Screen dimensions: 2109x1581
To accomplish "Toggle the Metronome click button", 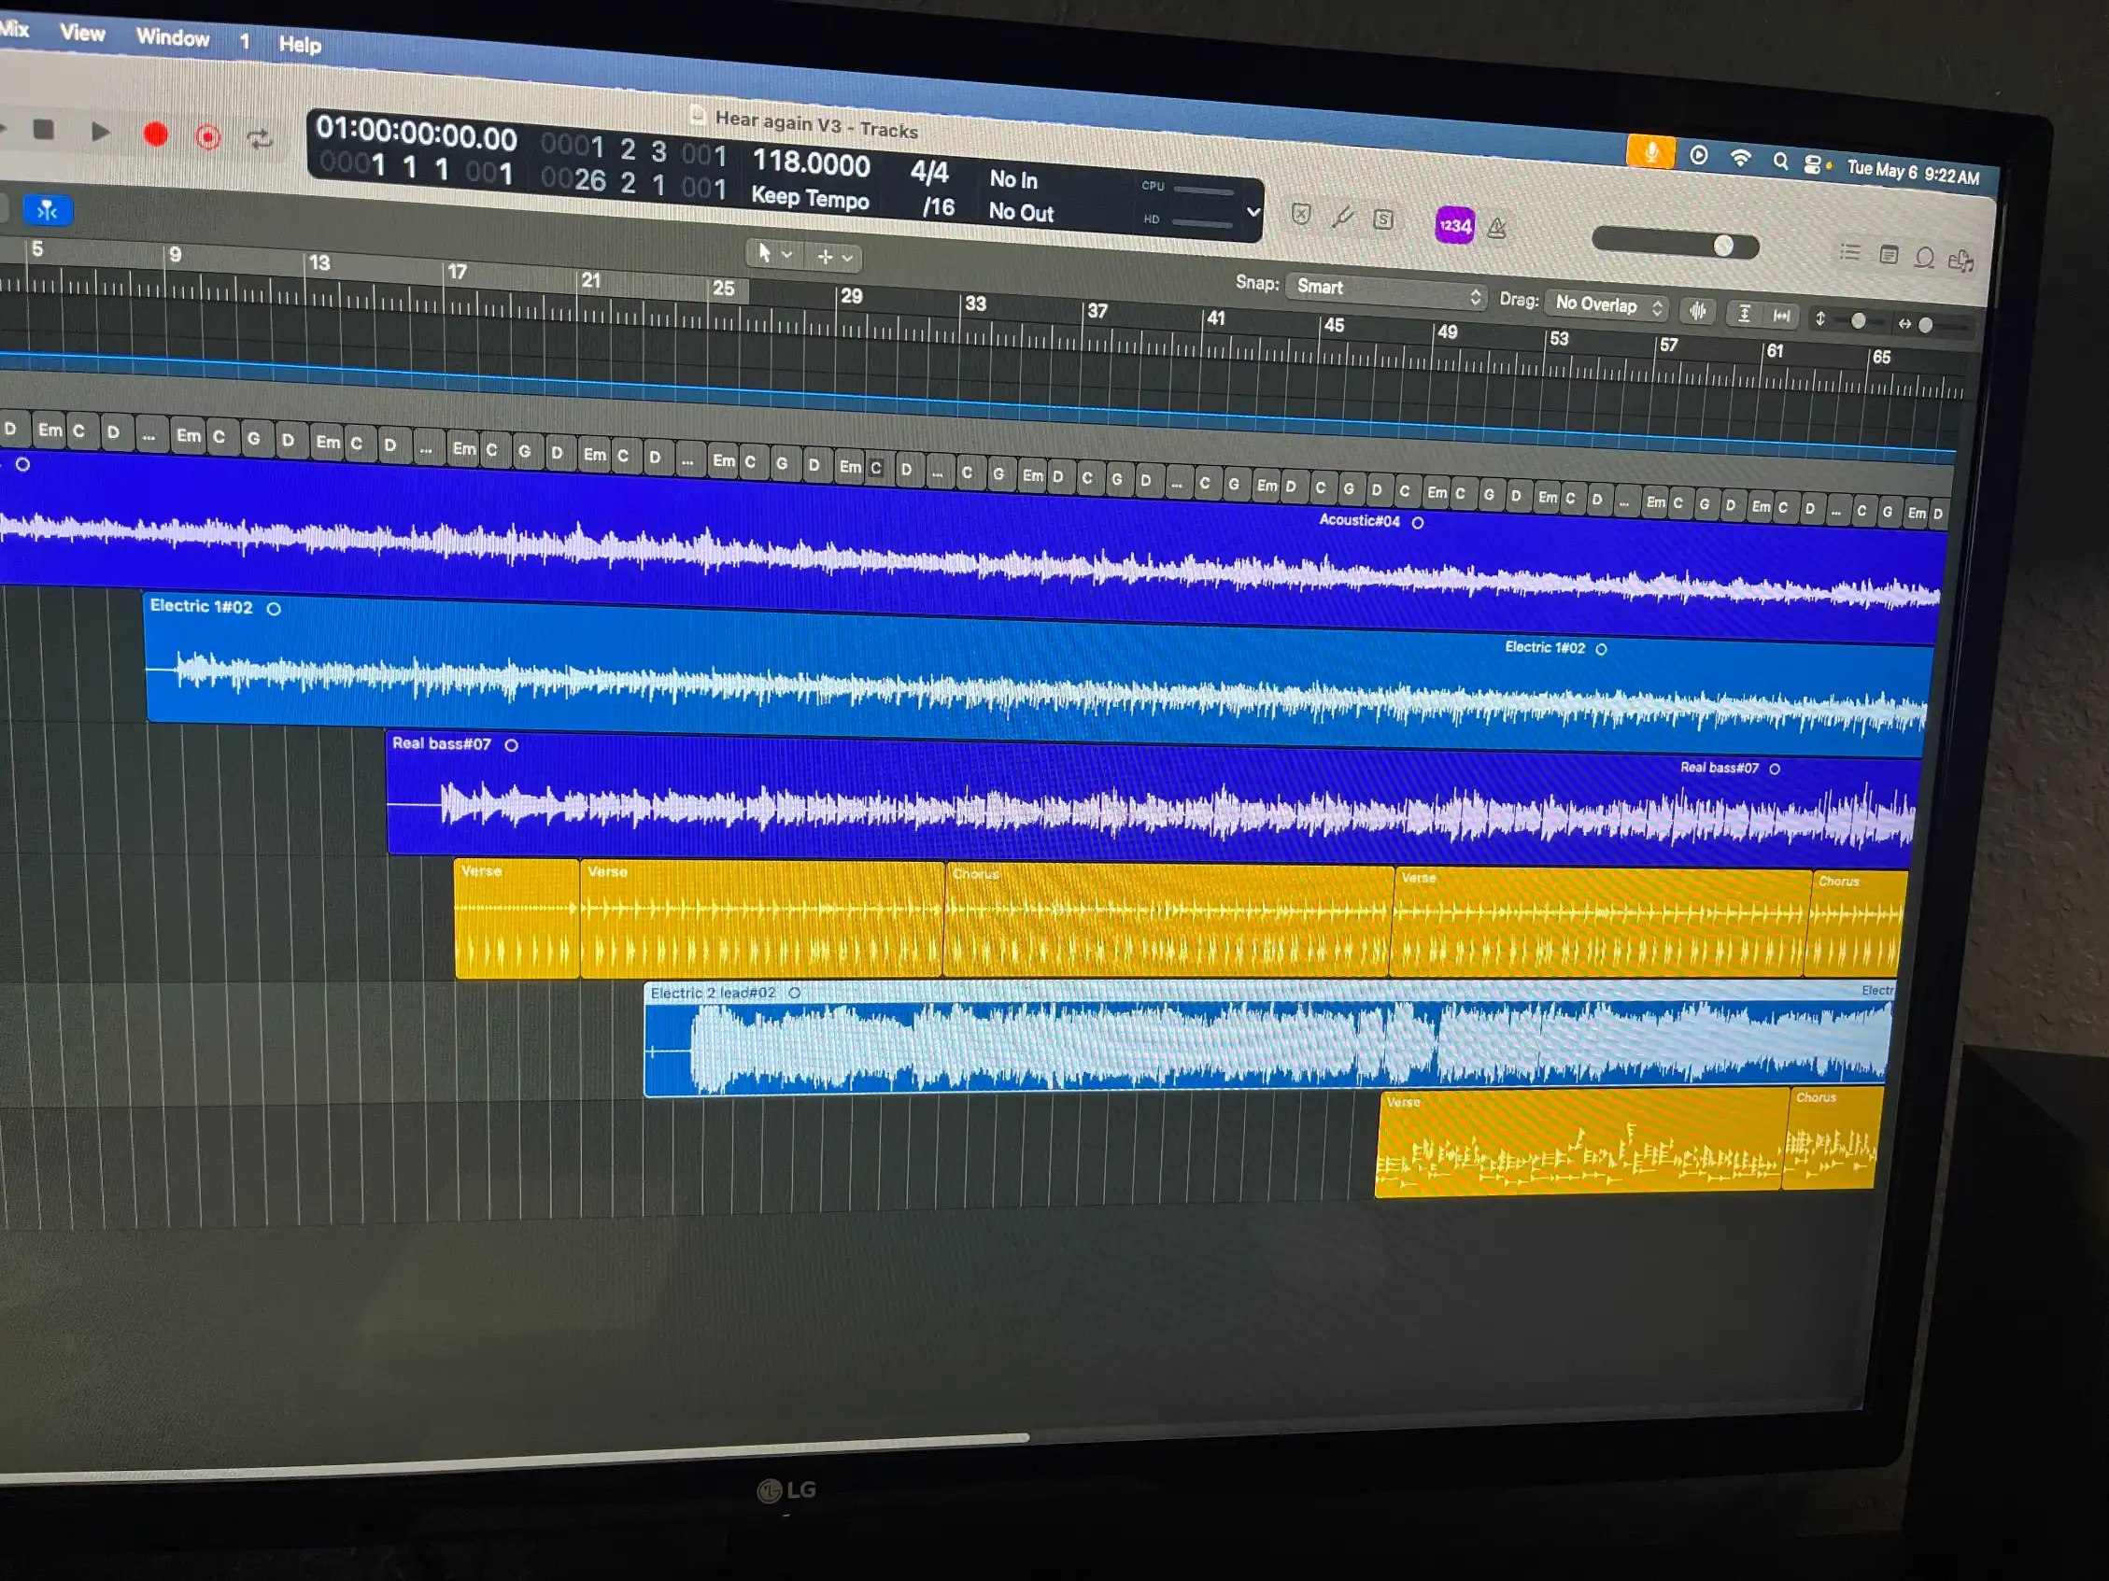I will pyautogui.click(x=1497, y=229).
